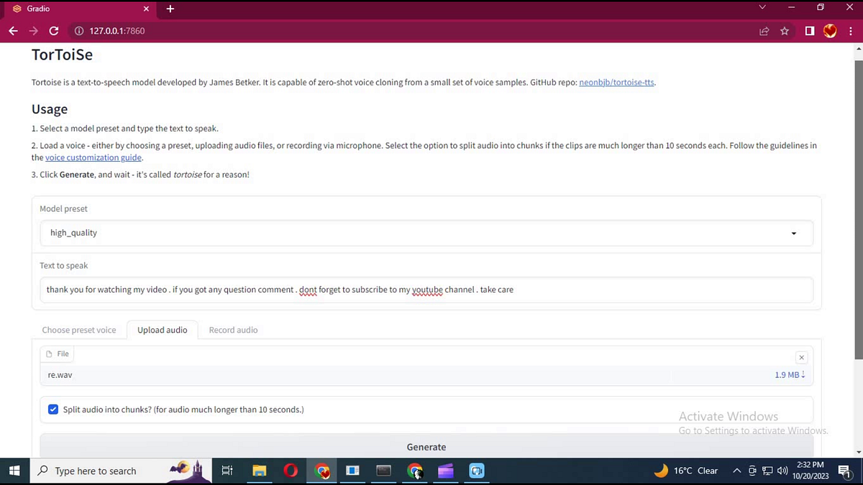Click the Generate button

click(426, 446)
